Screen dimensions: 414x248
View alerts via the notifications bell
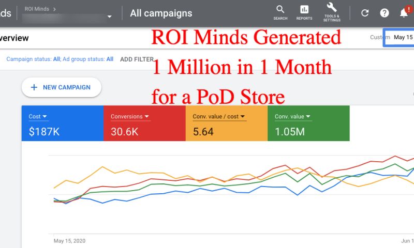(404, 13)
